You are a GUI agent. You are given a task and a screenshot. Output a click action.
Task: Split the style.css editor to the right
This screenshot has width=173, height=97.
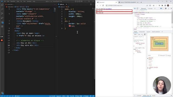coord(91,4)
